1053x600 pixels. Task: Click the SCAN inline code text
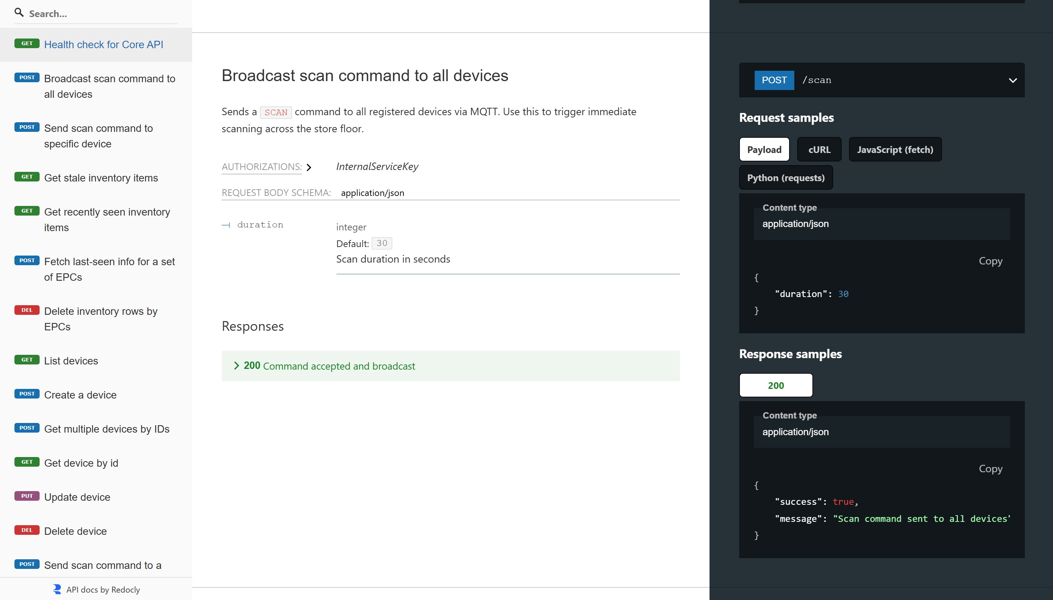pos(276,112)
